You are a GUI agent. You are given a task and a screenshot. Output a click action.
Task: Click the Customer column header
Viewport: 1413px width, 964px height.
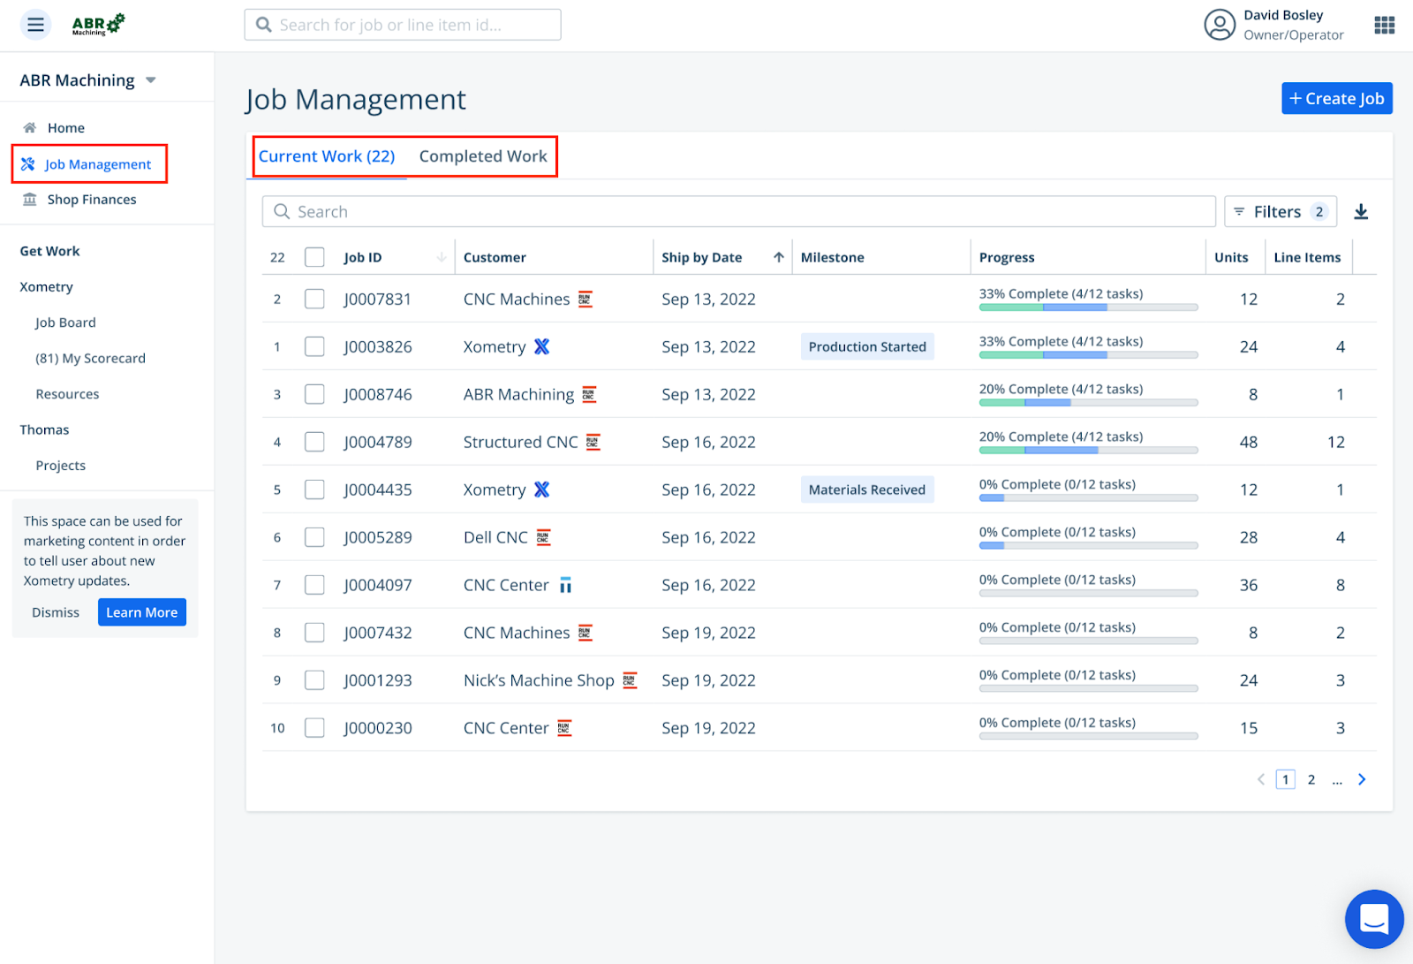(495, 257)
